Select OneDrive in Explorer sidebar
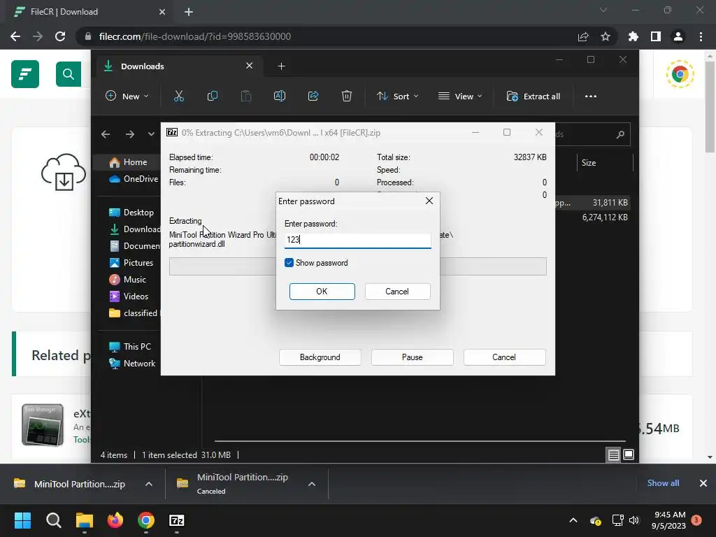Screen dimensions: 716x537 pyautogui.click(x=134, y=179)
